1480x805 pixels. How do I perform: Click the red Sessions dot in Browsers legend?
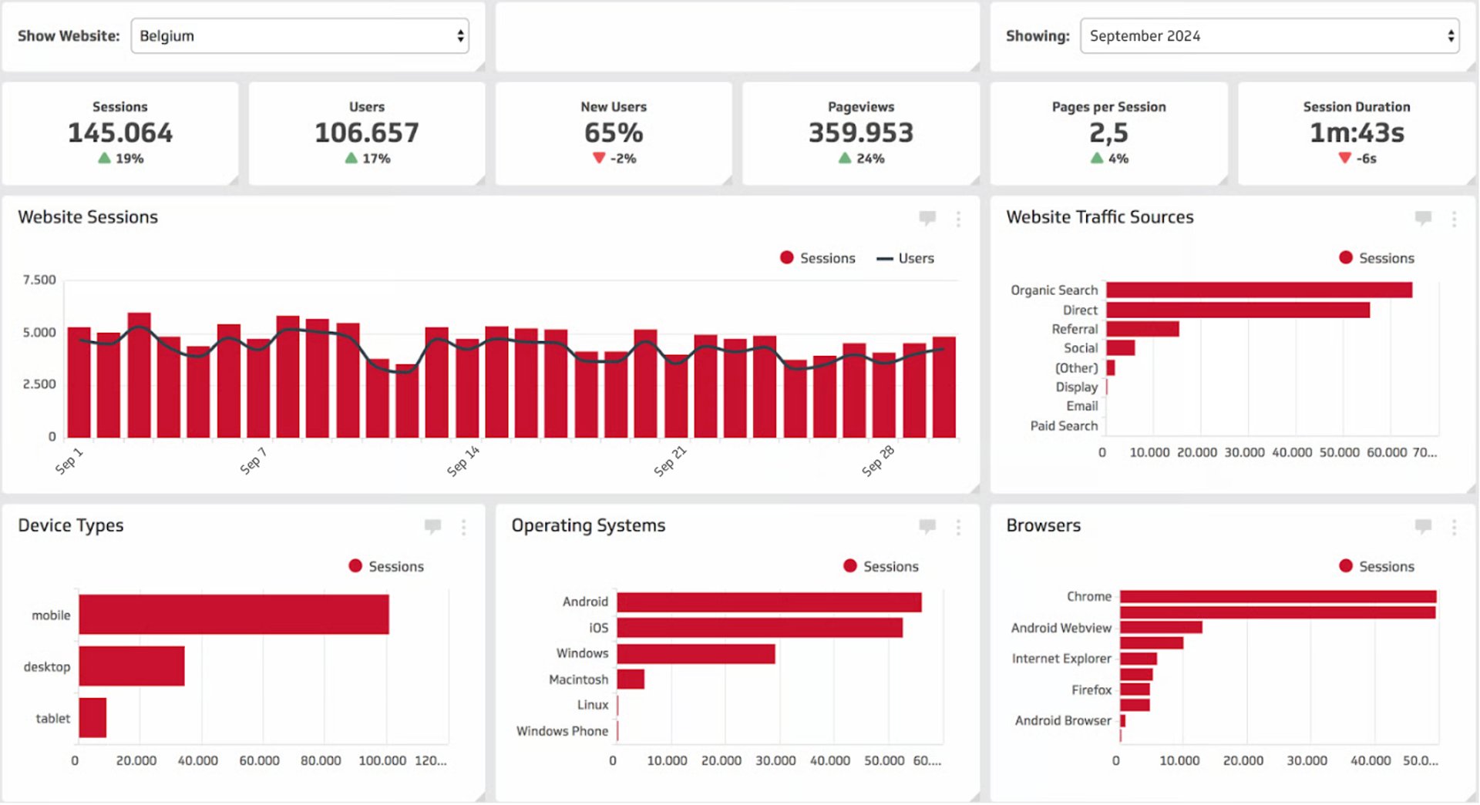pyautogui.click(x=1346, y=566)
